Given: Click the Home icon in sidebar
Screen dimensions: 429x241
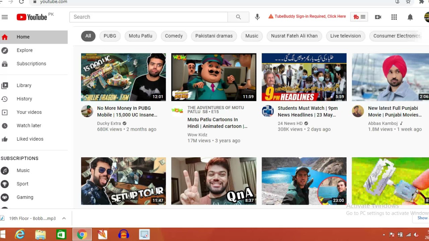Looking at the screenshot, I should click(5, 37).
